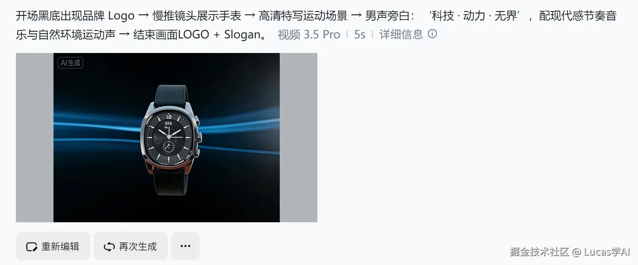Click the 5s duration label

(x=360, y=34)
